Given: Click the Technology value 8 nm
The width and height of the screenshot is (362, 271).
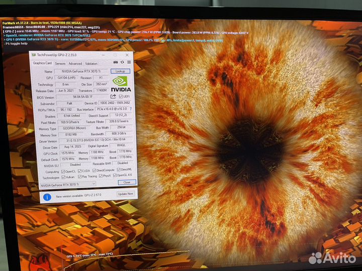Looking at the screenshot, I should [x=65, y=85].
